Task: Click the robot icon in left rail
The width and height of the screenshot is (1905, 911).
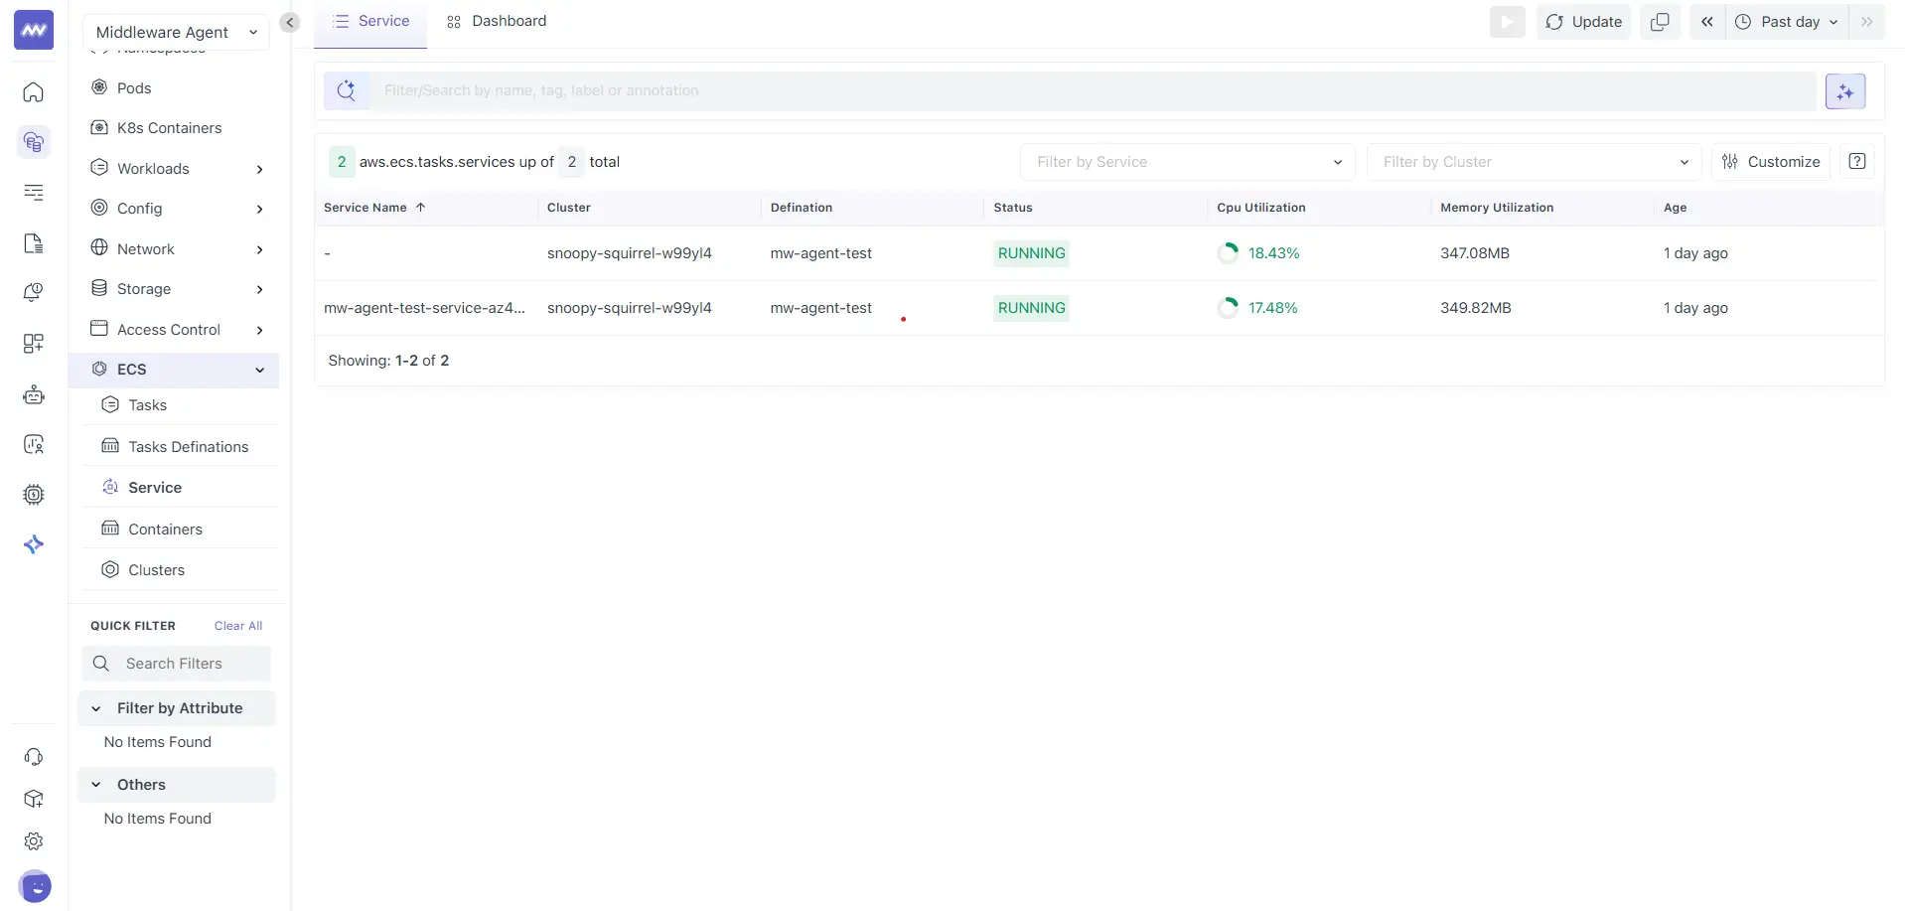Action: pyautogui.click(x=34, y=394)
